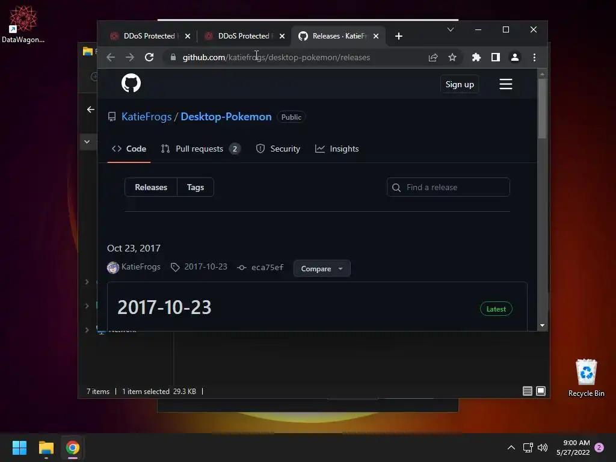Close the second DDoS Protected tab
616x462 pixels.
click(x=282, y=36)
